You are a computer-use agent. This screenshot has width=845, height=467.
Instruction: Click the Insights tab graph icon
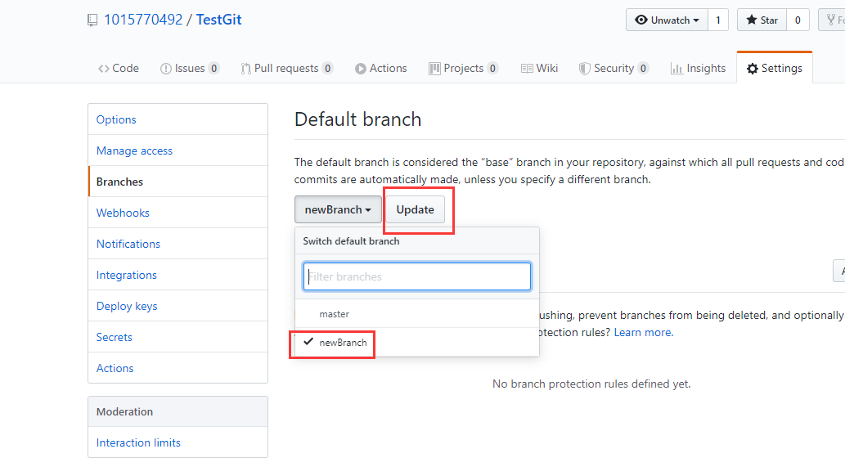676,69
